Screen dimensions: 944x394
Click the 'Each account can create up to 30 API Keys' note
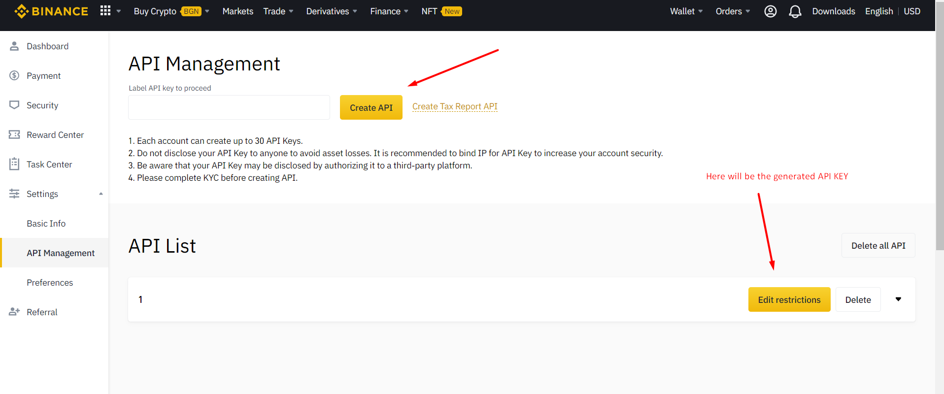pos(215,141)
